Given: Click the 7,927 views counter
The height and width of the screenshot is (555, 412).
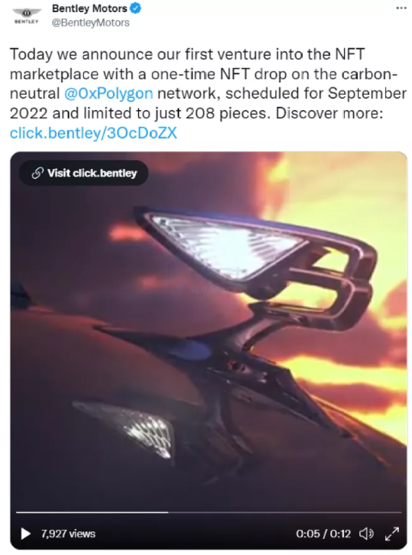Looking at the screenshot, I should 68,534.
